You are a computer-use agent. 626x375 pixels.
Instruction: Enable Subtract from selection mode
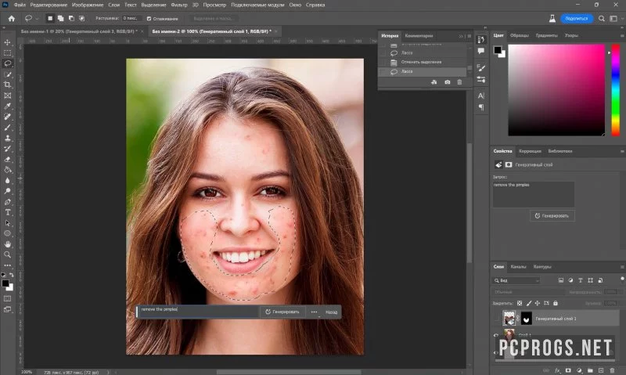click(x=71, y=18)
